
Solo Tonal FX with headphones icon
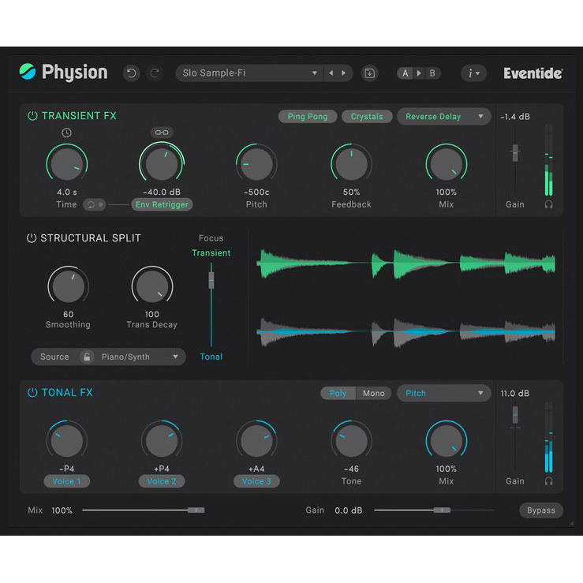(x=548, y=481)
